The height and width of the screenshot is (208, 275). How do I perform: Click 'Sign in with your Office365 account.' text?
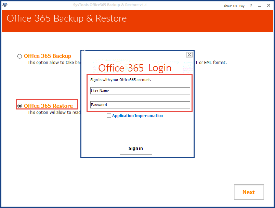120,80
